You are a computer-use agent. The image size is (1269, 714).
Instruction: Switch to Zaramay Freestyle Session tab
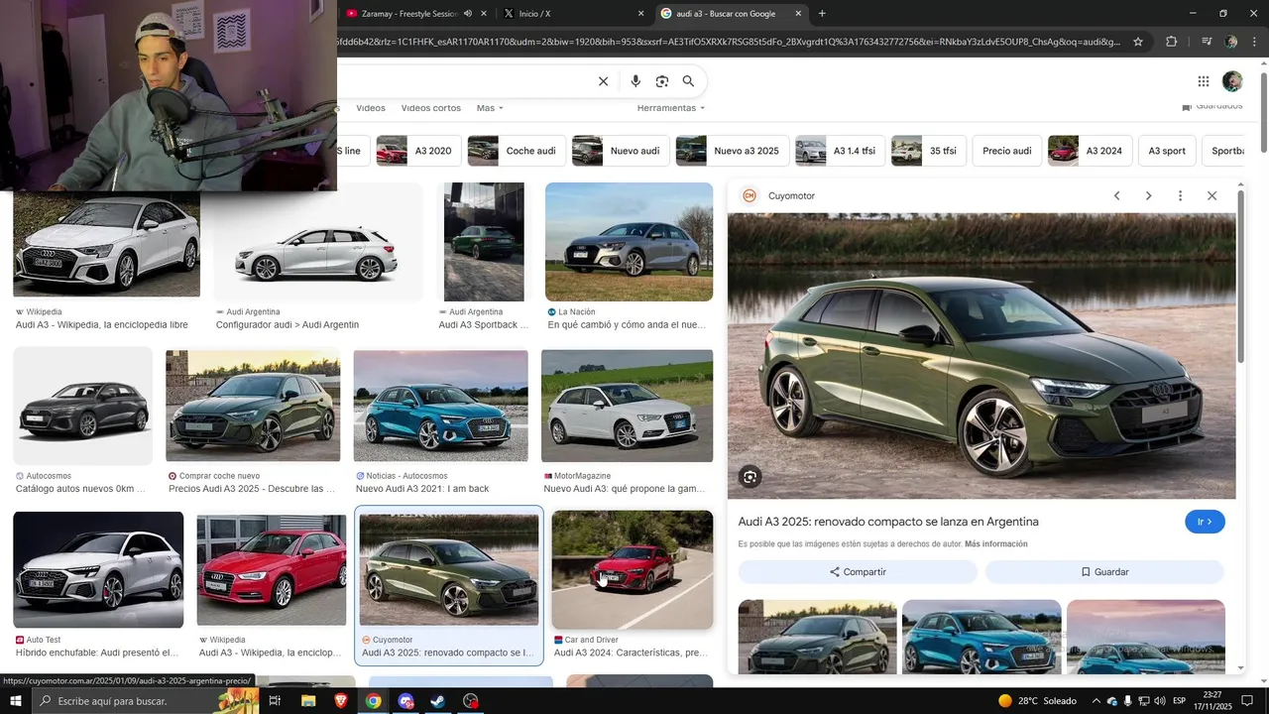click(409, 14)
